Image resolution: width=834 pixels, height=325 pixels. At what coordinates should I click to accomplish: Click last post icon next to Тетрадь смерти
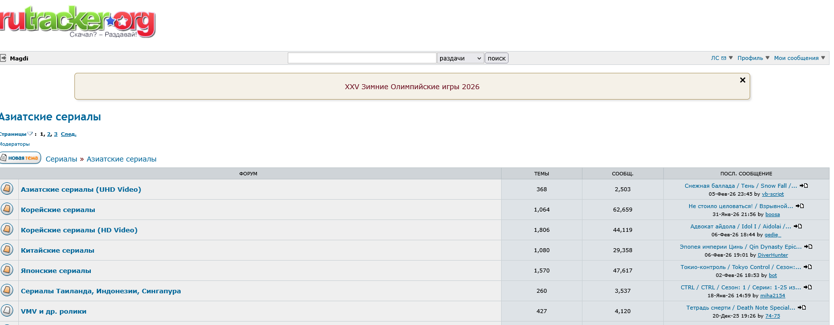coord(802,308)
